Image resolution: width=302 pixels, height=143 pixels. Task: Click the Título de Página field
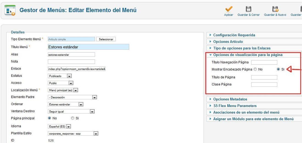coord(264,77)
